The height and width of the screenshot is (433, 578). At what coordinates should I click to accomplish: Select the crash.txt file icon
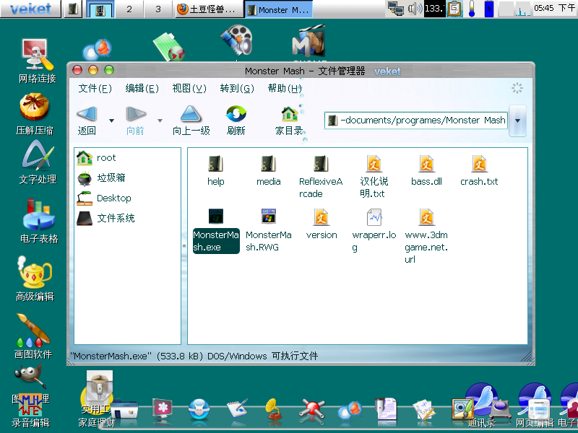(x=479, y=165)
